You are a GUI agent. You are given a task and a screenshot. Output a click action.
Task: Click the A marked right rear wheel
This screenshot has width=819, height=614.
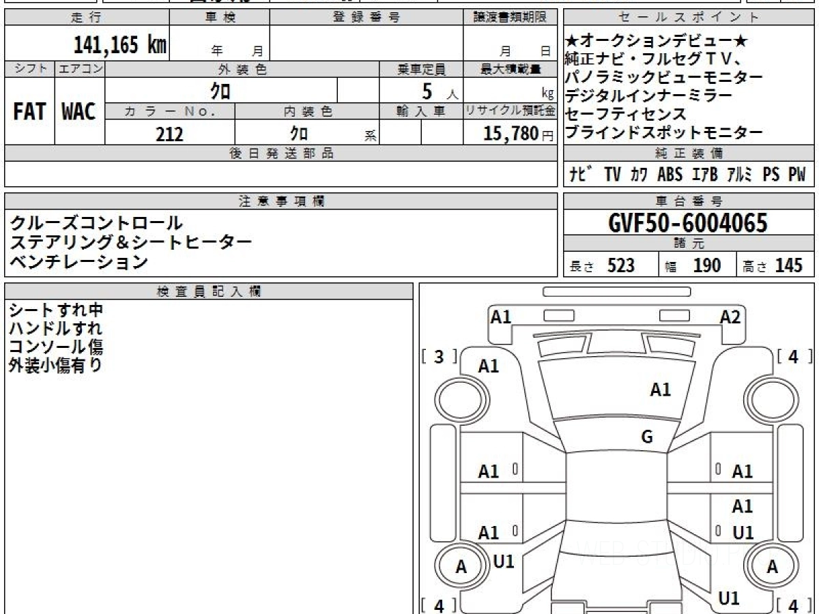(772, 566)
